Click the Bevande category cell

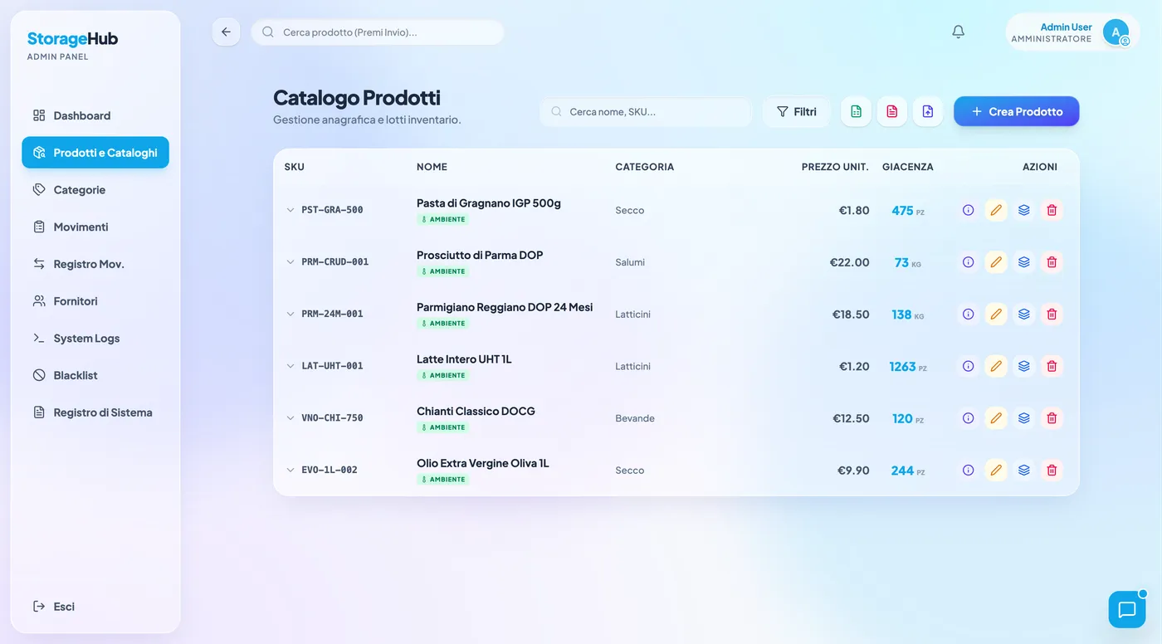635,418
